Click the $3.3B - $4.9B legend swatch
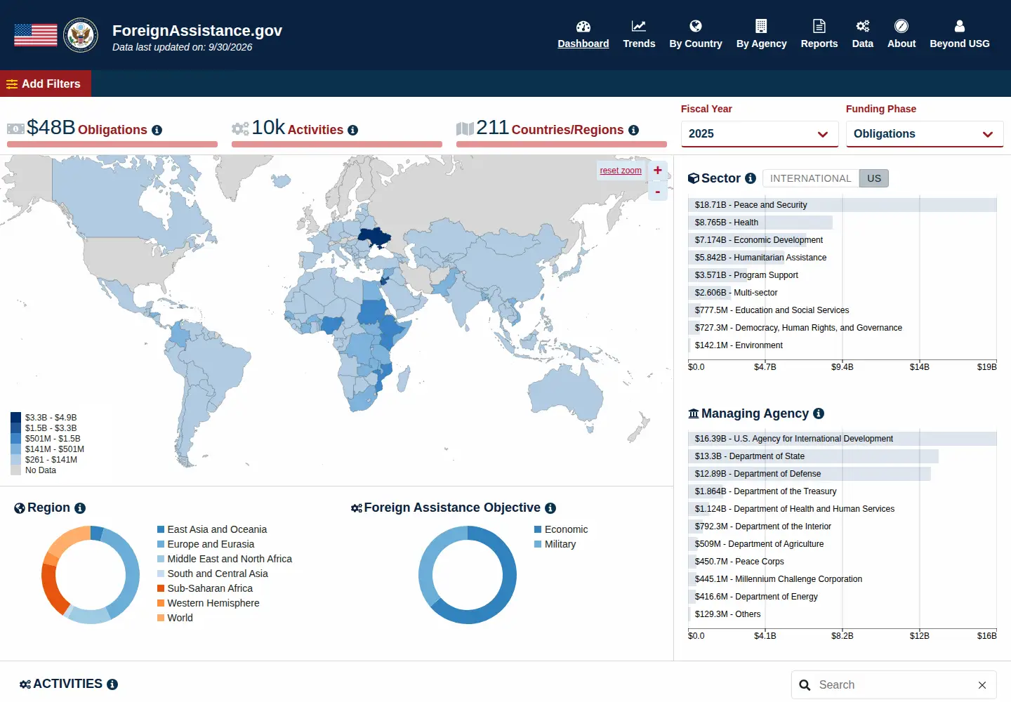Viewport: 1011px width, 702px height. click(15, 418)
